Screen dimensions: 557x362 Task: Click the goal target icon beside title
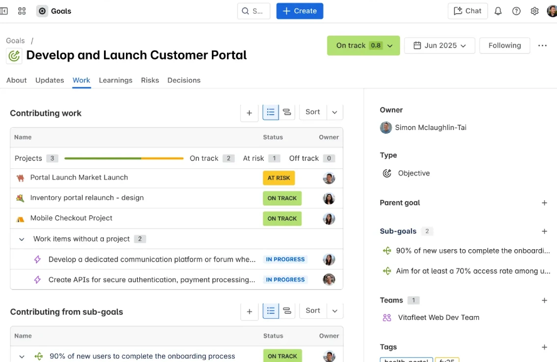14,56
